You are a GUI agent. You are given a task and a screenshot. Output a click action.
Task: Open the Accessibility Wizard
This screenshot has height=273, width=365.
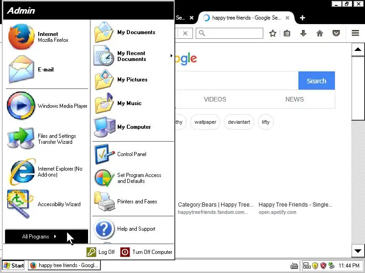pyautogui.click(x=47, y=204)
